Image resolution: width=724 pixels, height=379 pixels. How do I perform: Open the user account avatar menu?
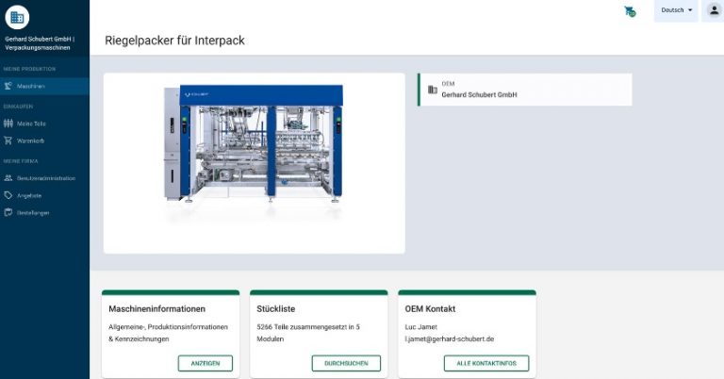tap(713, 10)
